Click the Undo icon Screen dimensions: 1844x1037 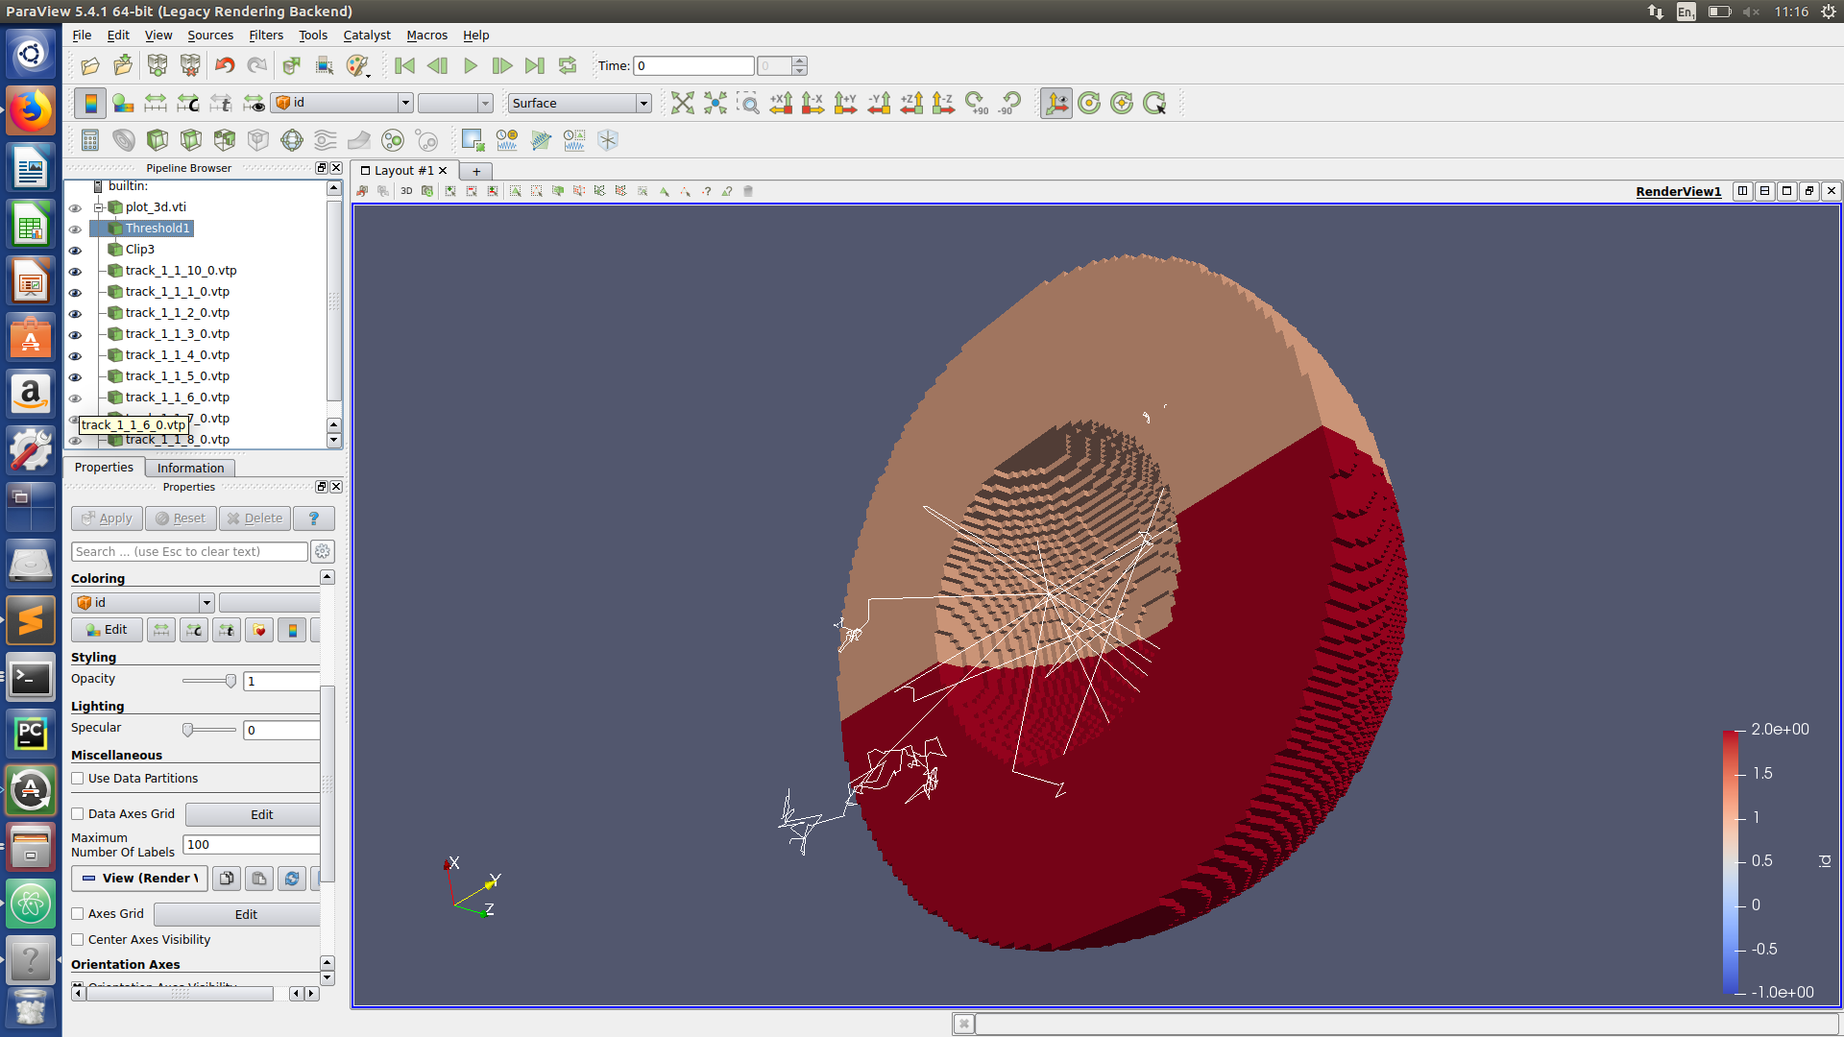tap(225, 65)
